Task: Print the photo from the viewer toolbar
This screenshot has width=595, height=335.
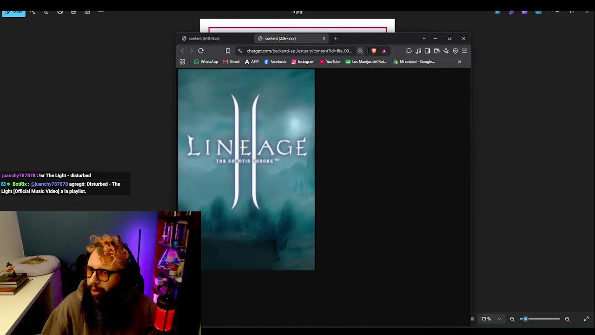Action: 60,12
